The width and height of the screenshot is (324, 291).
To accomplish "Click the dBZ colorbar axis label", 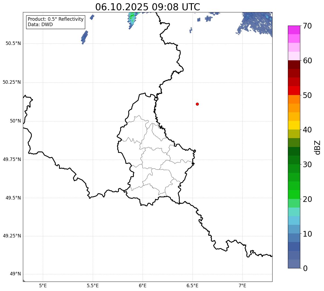I will [x=318, y=147].
